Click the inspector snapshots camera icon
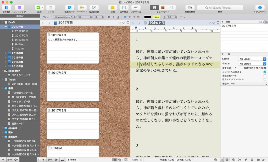 [x=252, y=160]
